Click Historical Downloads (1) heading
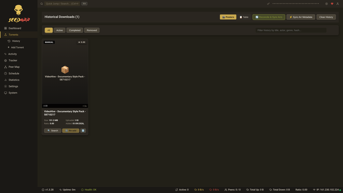The width and height of the screenshot is (343, 193). pos(62,17)
